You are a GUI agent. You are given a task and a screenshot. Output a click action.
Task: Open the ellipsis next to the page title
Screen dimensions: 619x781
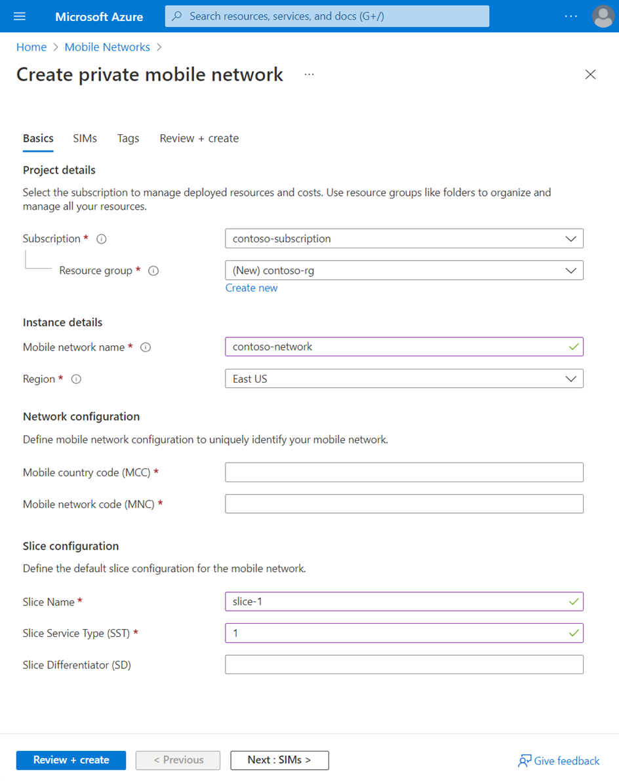click(x=308, y=75)
